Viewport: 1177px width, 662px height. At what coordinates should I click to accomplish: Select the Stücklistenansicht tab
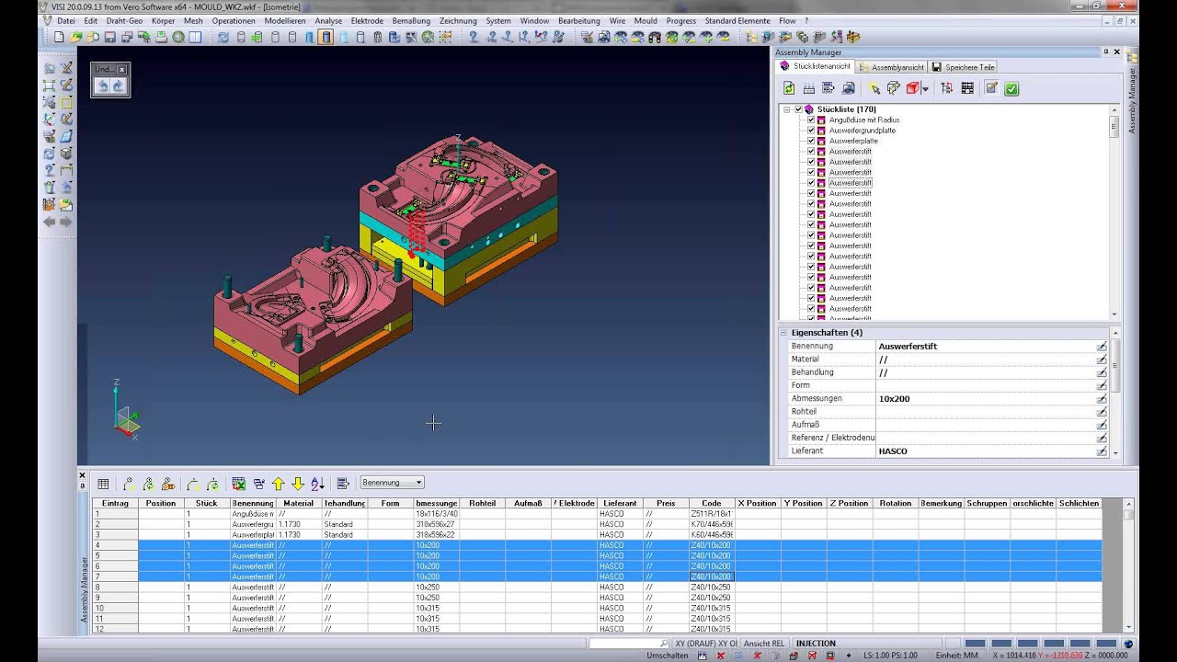[x=816, y=66]
